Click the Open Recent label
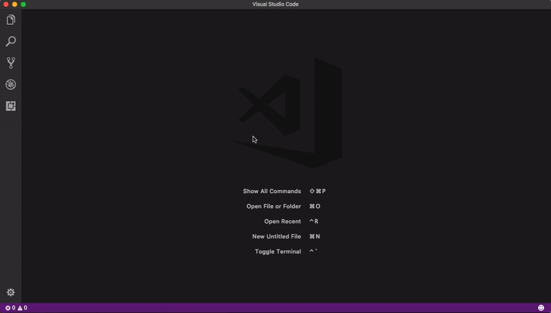Viewport: 551px width, 313px height. 282,221
